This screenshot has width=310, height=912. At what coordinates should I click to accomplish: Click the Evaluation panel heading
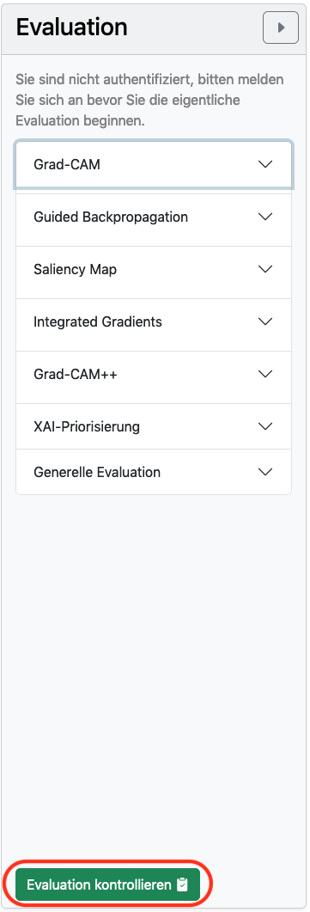[x=71, y=28]
